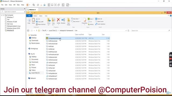The height and width of the screenshot is (96, 172).
Task: Click Invert selection in ribbon
Action: 100,24
